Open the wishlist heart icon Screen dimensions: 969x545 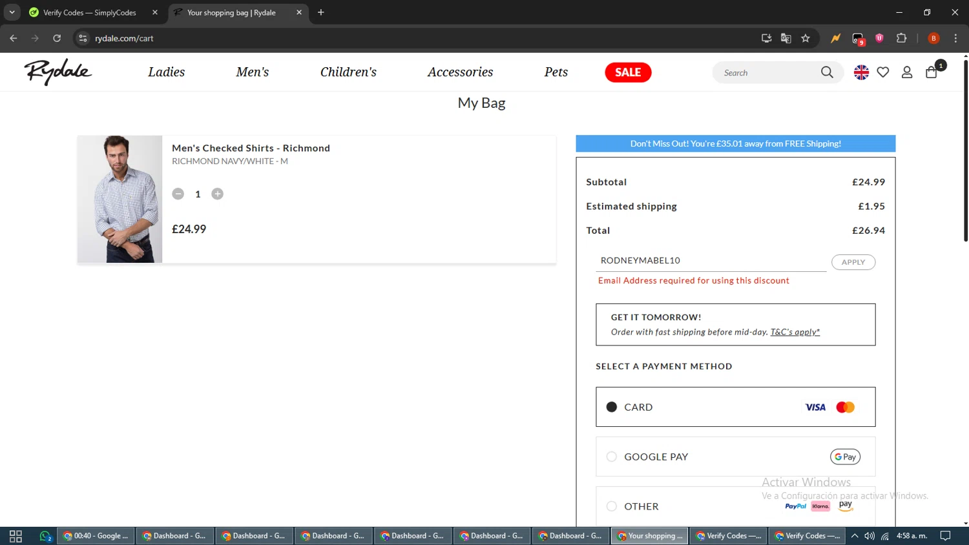coord(883,72)
